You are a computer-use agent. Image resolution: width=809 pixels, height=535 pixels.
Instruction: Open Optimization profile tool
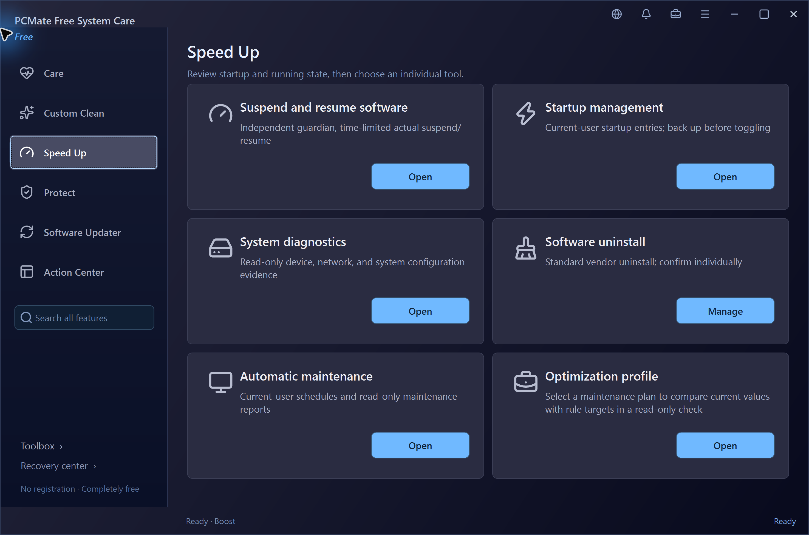pos(725,446)
